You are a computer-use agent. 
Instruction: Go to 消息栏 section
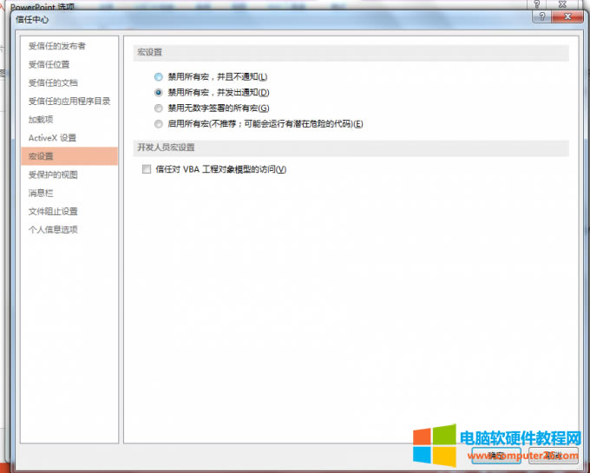point(69,193)
